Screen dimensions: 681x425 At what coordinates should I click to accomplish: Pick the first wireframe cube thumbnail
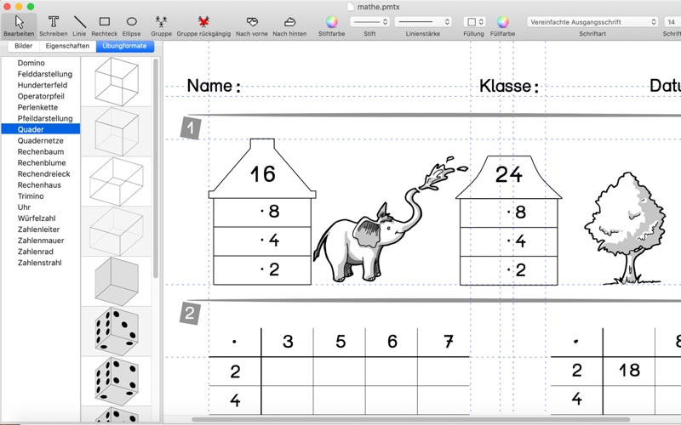(x=117, y=82)
